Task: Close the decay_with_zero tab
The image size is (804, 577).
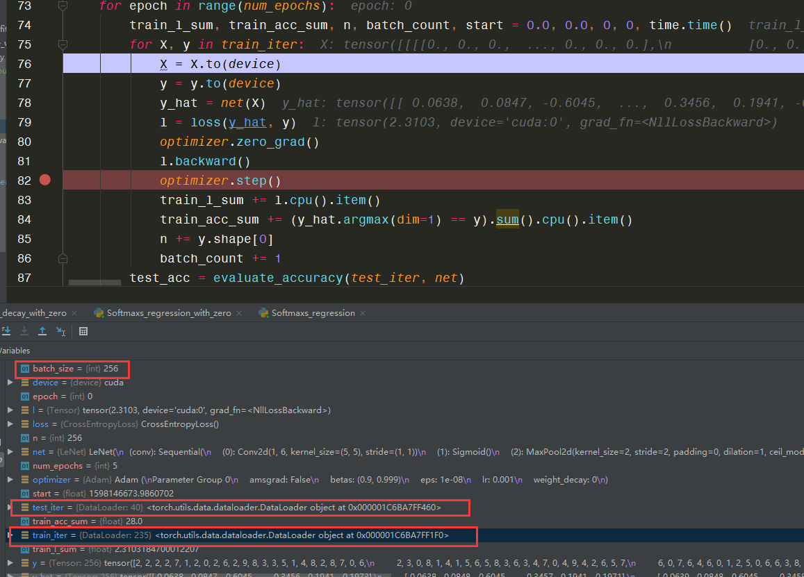Action: tap(74, 313)
